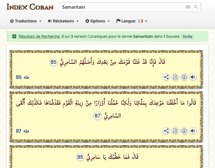Click the share icon for verse 85
This screenshot has height=168, width=215.
click(x=166, y=77)
